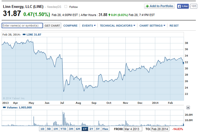Click the blue LINE legend swatch
198x132 pixels.
point(24,34)
